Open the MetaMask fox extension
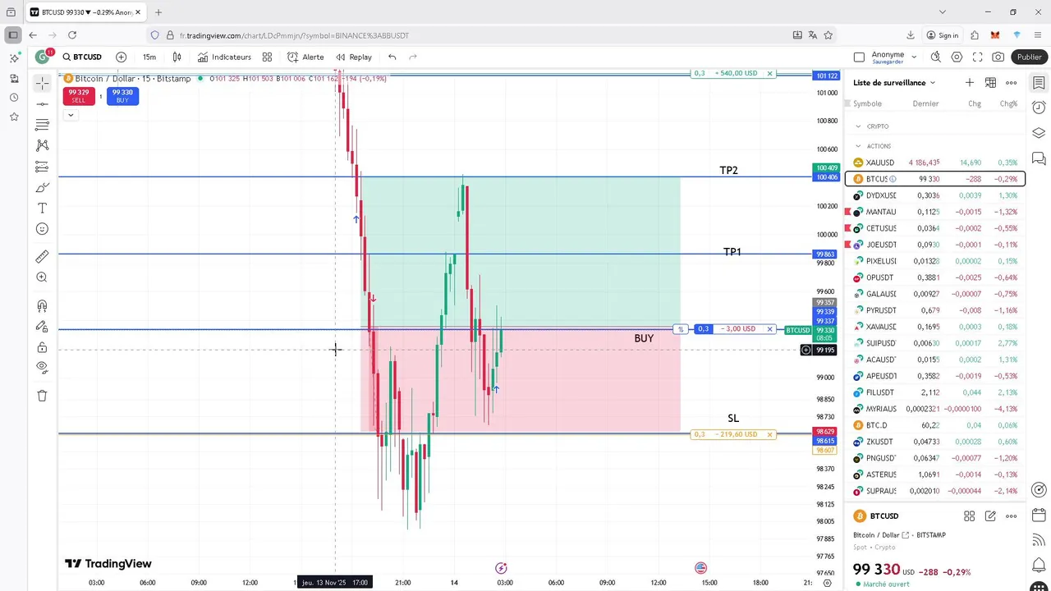The image size is (1051, 591). coord(995,35)
